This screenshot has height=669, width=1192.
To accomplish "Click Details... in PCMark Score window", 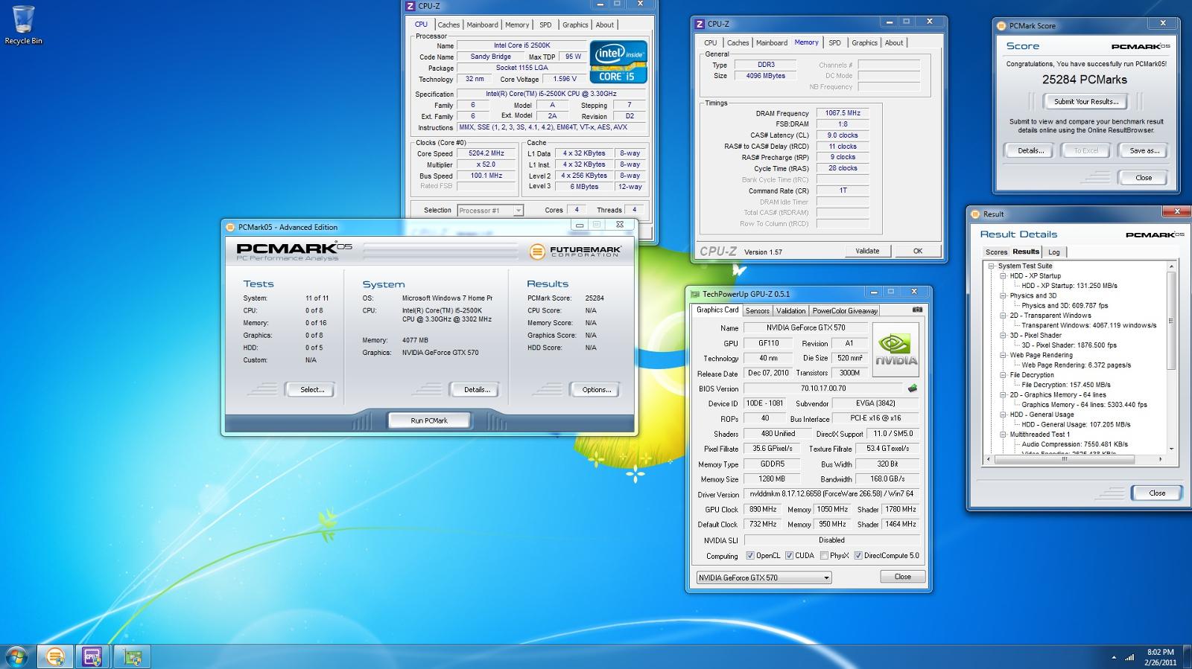I will pos(1030,150).
